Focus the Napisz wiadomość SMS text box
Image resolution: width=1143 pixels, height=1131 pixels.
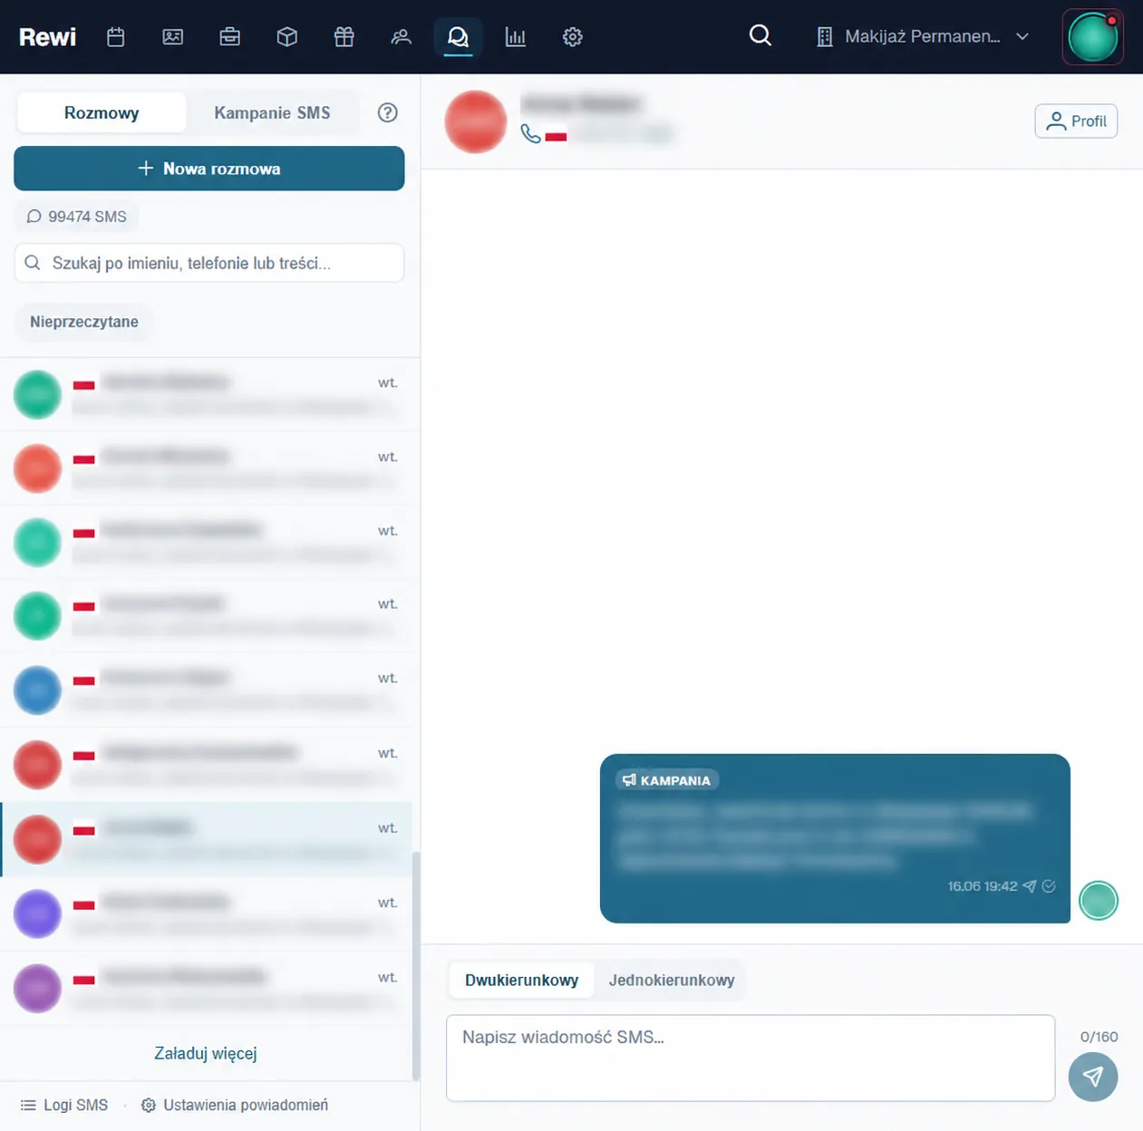tap(751, 1058)
